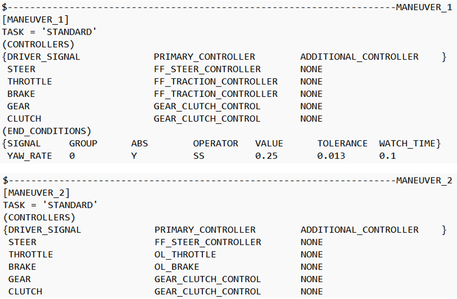Select the watch time value 0.1
The height and width of the screenshot is (299, 457).
(x=388, y=156)
